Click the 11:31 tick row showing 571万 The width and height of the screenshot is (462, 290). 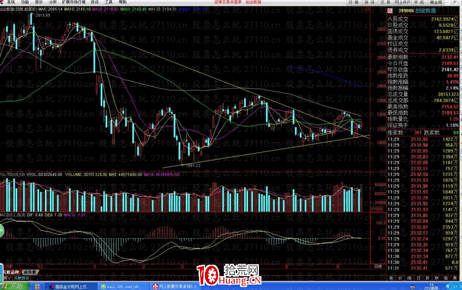[423, 268]
